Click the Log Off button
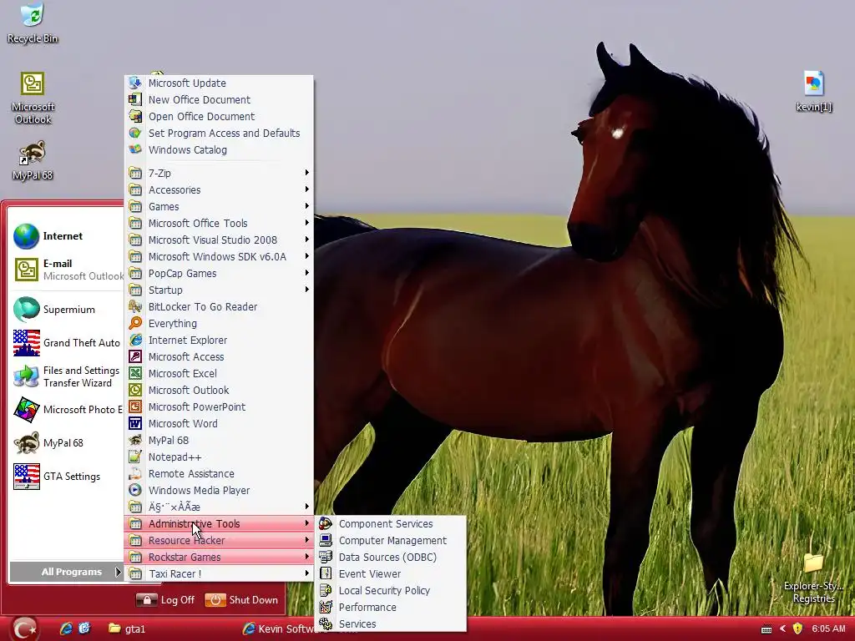Screen dimensions: 855x641 [x=165, y=600]
